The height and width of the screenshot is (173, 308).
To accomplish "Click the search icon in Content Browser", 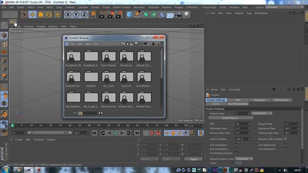I will [157, 44].
